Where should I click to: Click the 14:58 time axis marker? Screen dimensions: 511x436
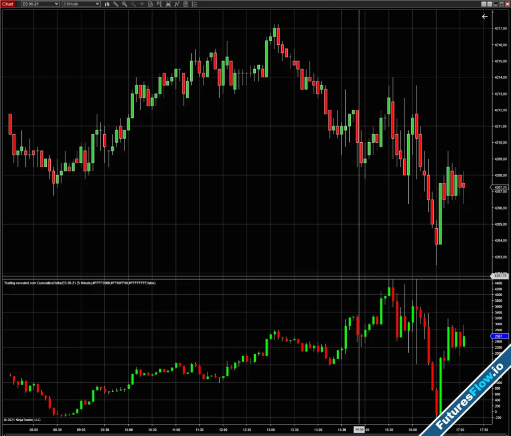pos(360,429)
